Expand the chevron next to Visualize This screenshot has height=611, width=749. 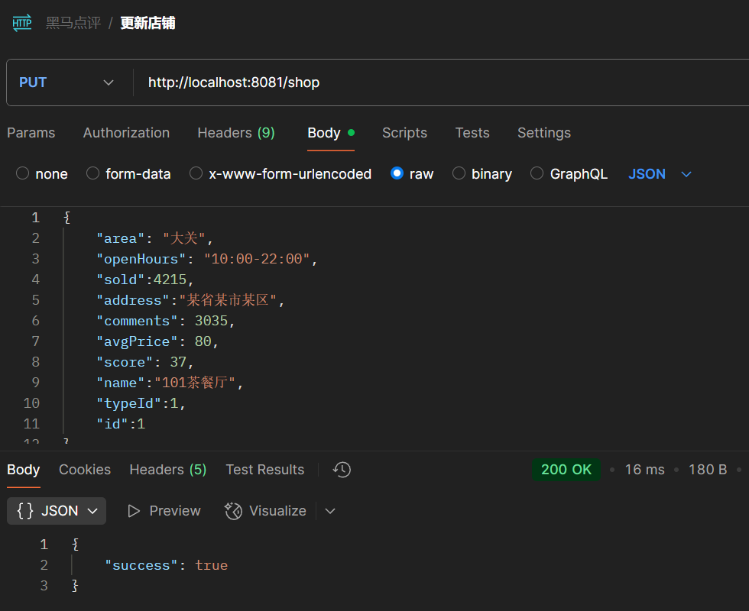pyautogui.click(x=330, y=511)
